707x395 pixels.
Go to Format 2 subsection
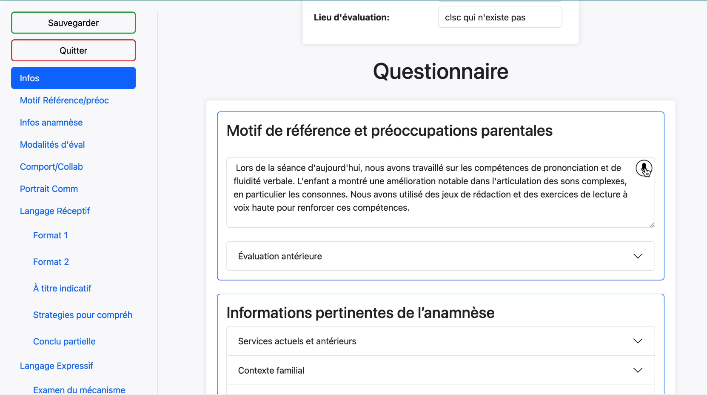click(x=51, y=262)
